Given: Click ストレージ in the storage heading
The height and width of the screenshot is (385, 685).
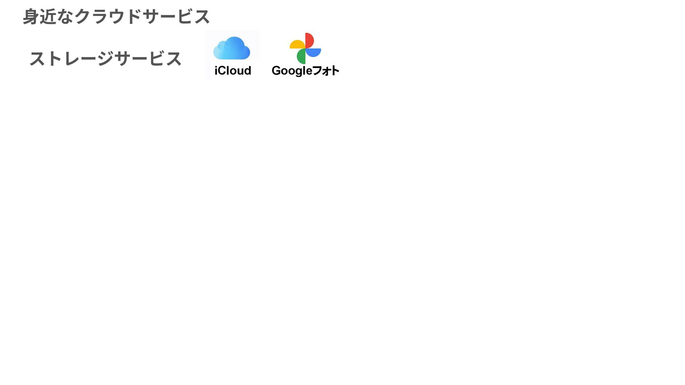Looking at the screenshot, I should (x=71, y=59).
